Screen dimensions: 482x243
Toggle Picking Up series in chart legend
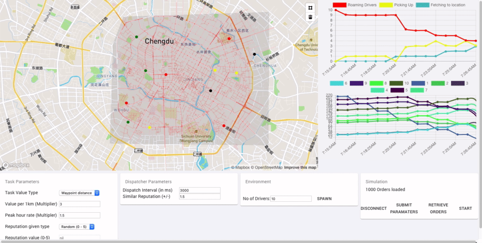point(396,5)
